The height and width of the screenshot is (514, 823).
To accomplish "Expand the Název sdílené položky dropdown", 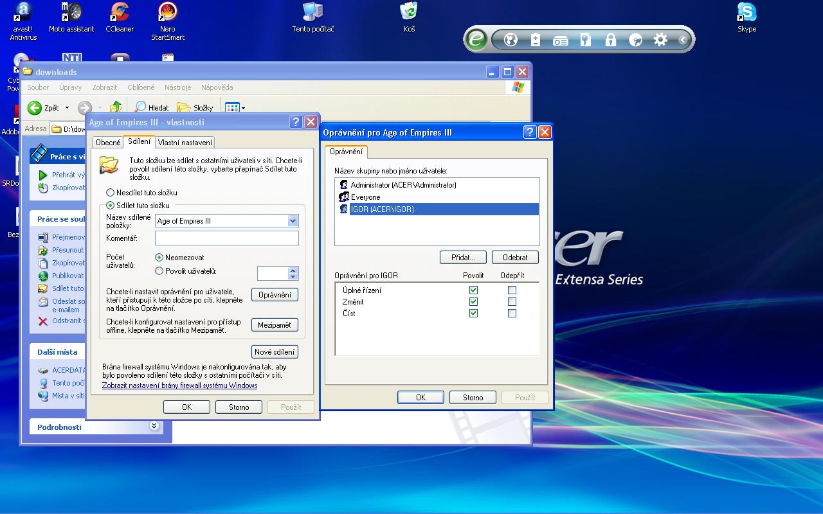I will (293, 221).
